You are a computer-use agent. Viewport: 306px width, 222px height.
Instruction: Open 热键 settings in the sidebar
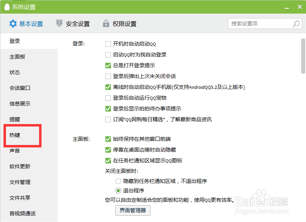[29, 135]
